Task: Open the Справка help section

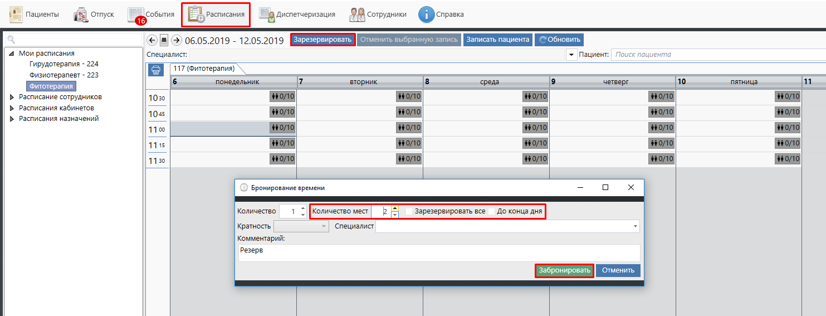Action: (x=441, y=14)
